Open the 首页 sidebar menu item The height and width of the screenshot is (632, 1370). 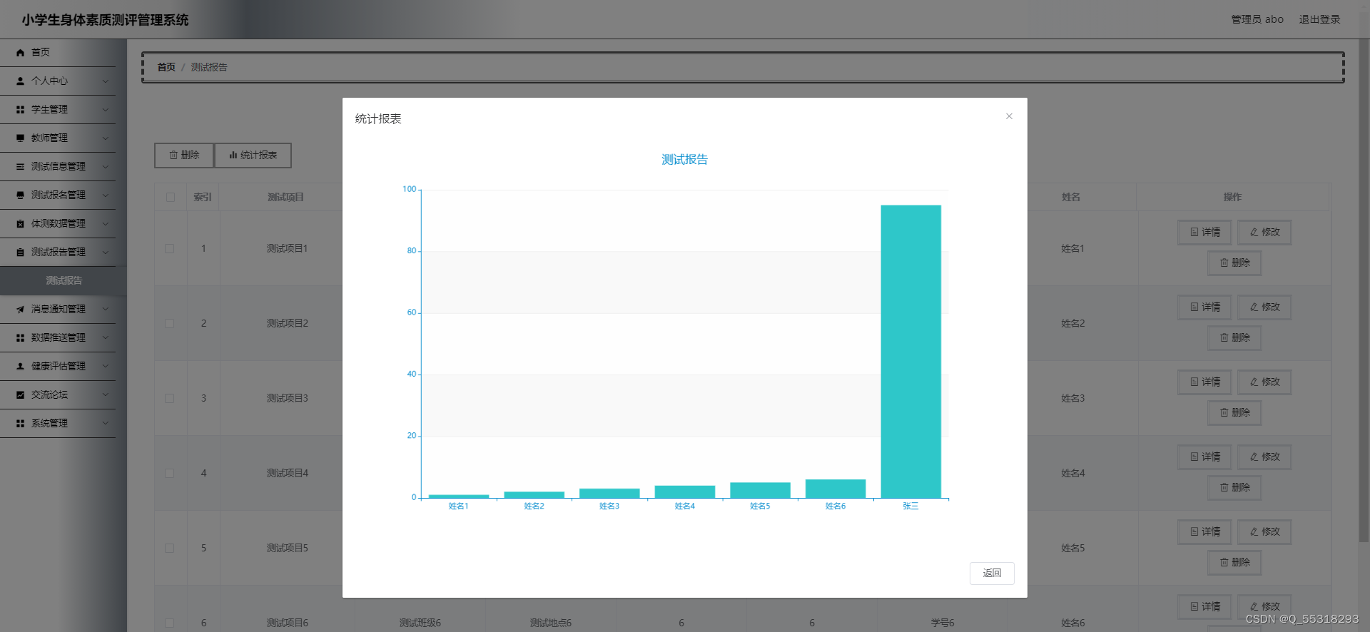pyautogui.click(x=58, y=53)
